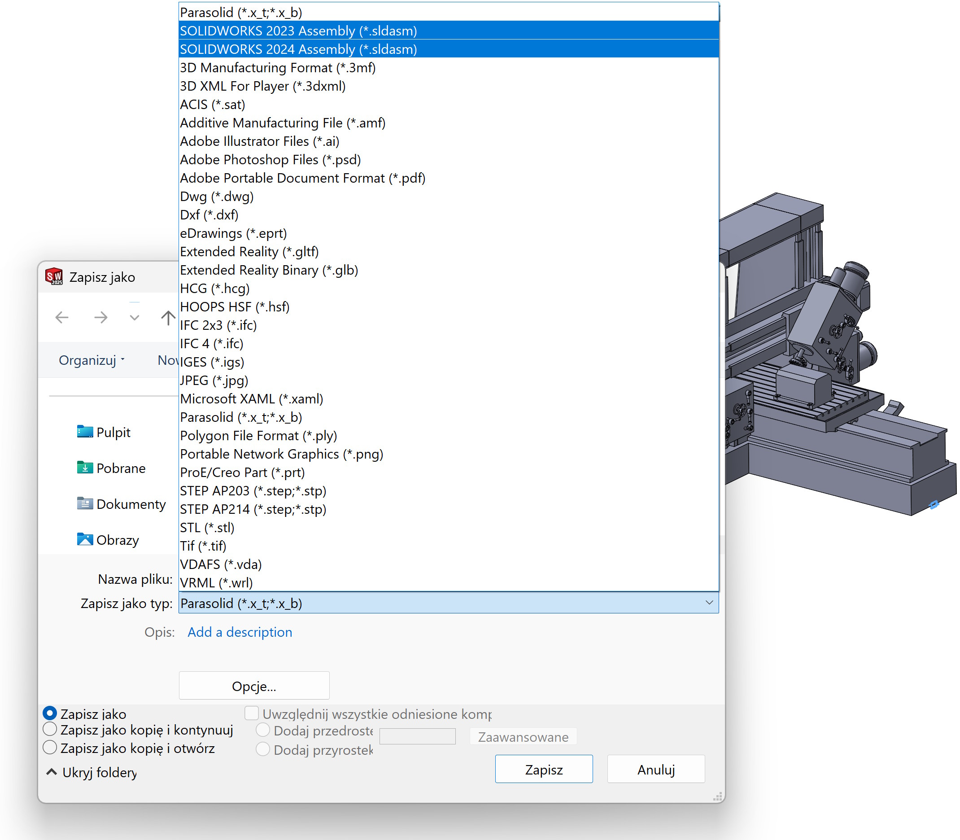This screenshot has height=840, width=960.
Task: Select STL from the format list
Action: (x=206, y=527)
